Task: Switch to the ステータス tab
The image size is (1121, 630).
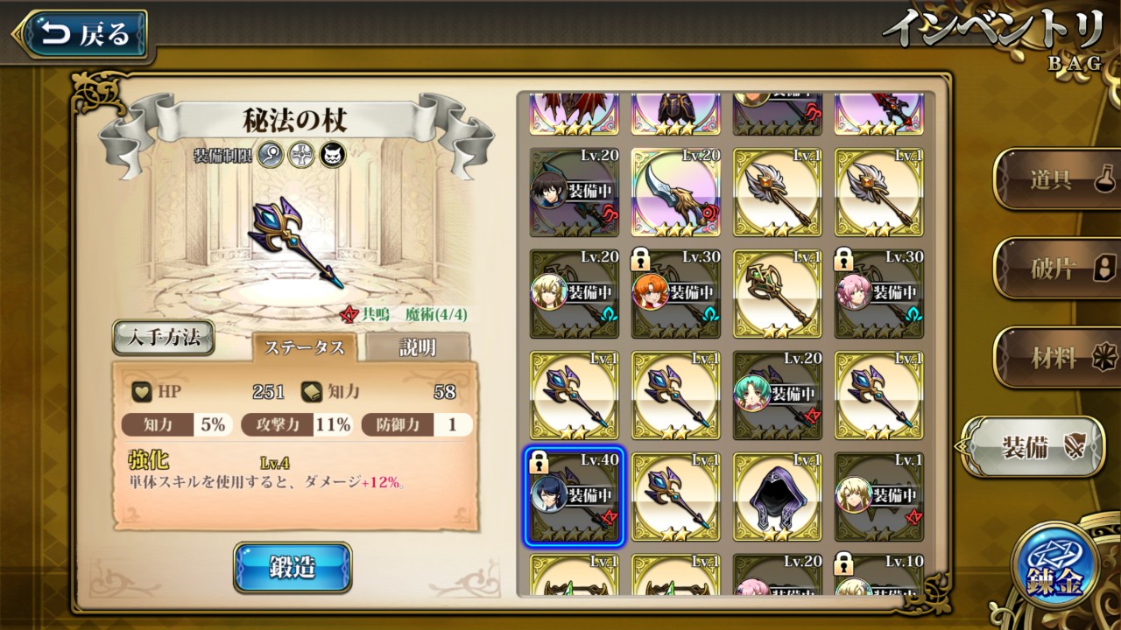Action: click(305, 348)
